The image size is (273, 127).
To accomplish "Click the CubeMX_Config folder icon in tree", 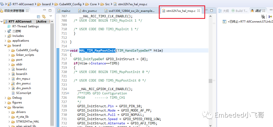I will click(x=13, y=50).
